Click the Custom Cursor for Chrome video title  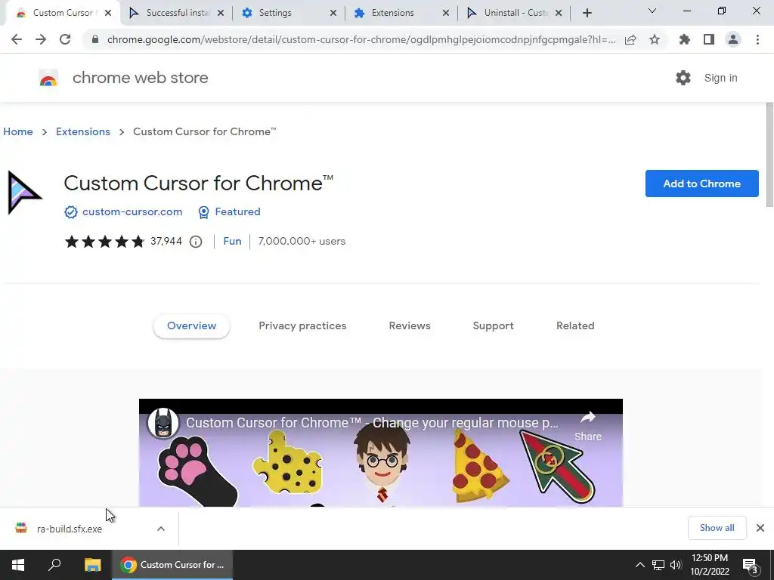coord(372,423)
